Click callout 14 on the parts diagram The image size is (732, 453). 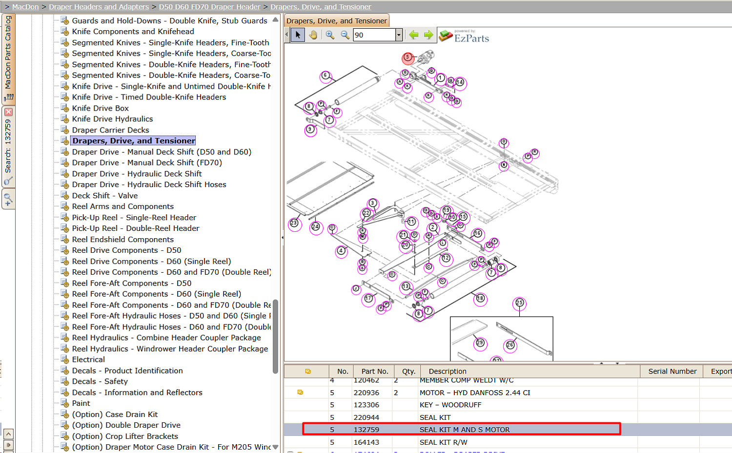click(x=460, y=83)
